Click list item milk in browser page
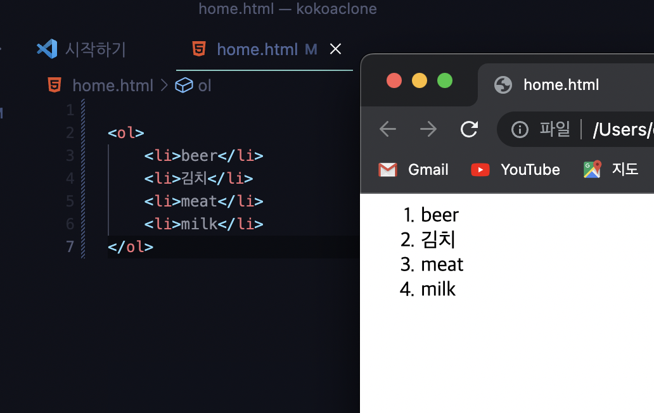This screenshot has height=413, width=654. click(x=439, y=289)
